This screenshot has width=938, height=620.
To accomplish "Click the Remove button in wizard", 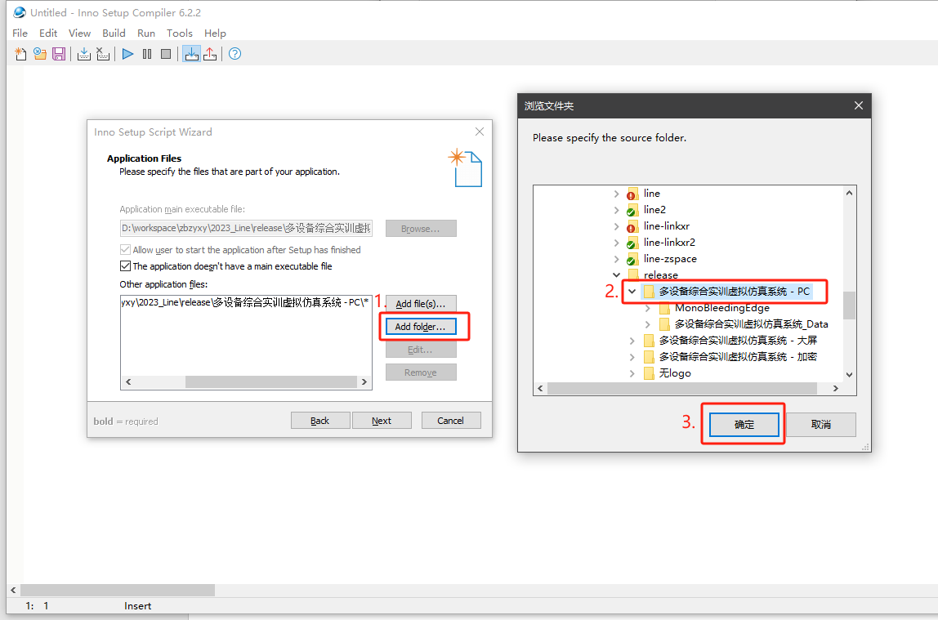I will click(x=421, y=372).
